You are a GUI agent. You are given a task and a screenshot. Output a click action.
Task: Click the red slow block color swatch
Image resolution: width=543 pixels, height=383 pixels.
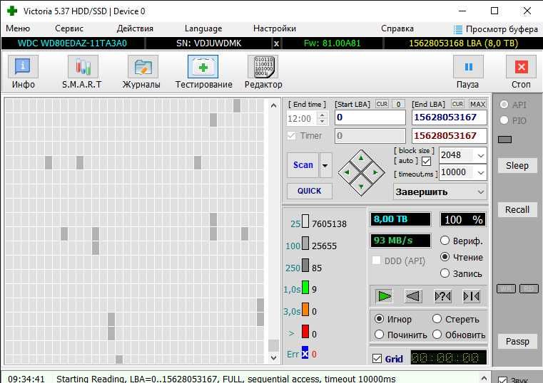click(305, 331)
